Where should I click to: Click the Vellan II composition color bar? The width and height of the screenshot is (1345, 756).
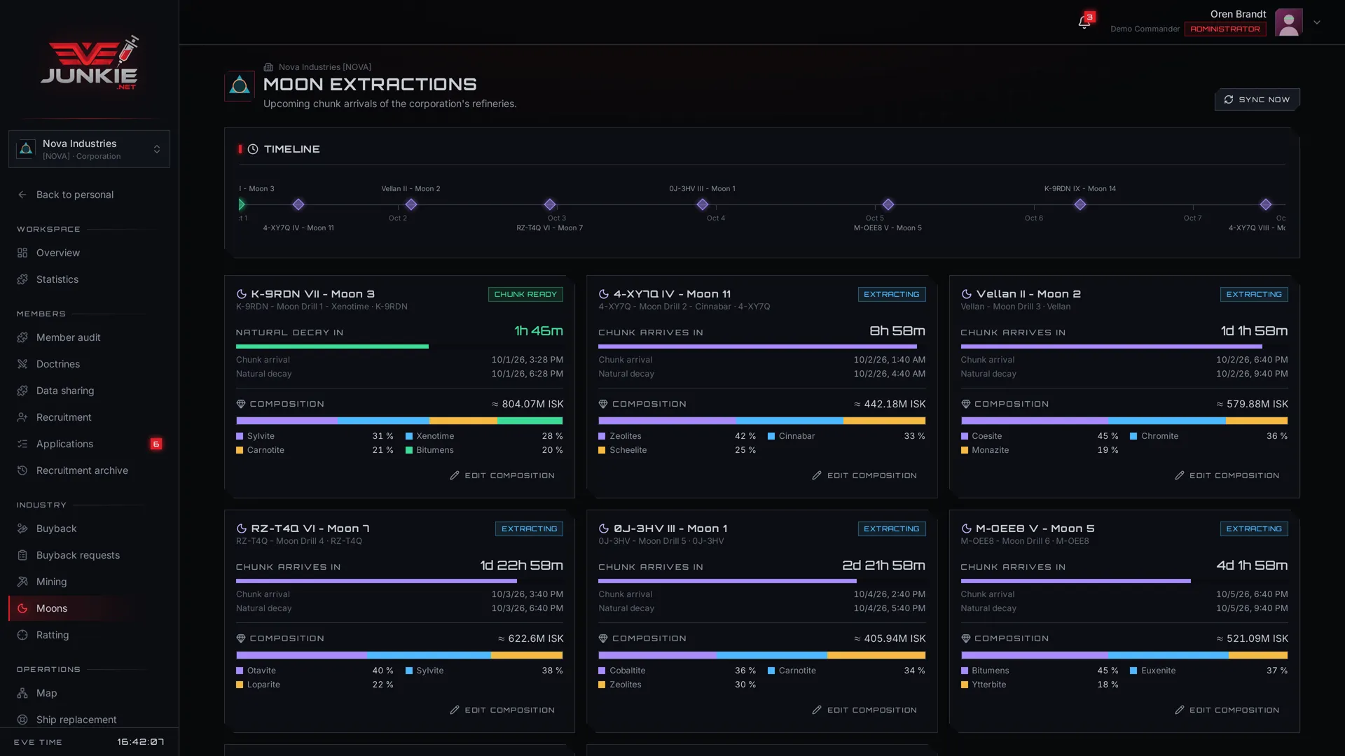[1124, 421]
